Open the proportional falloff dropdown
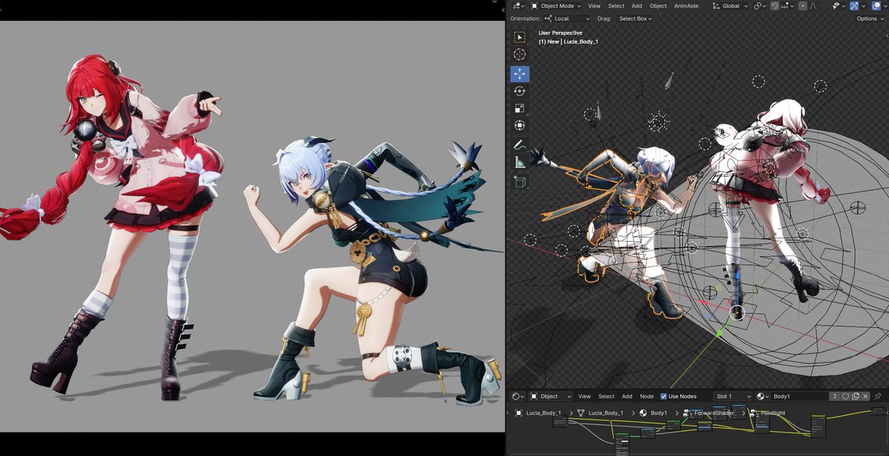 click(814, 6)
